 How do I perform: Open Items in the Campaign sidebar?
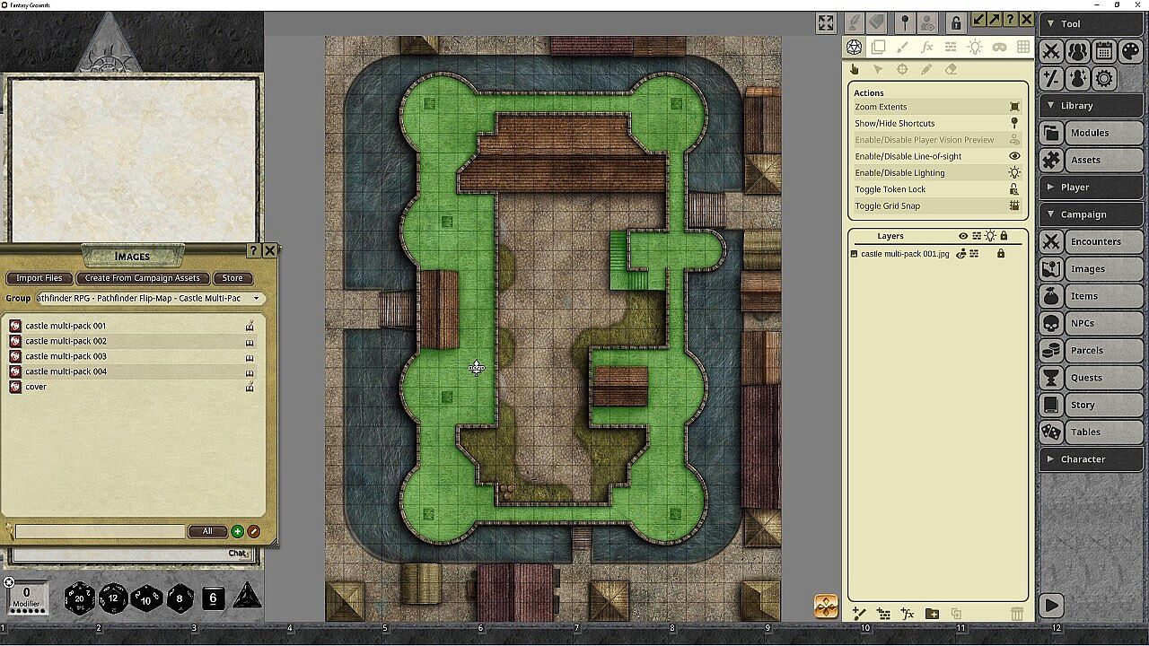(1092, 296)
